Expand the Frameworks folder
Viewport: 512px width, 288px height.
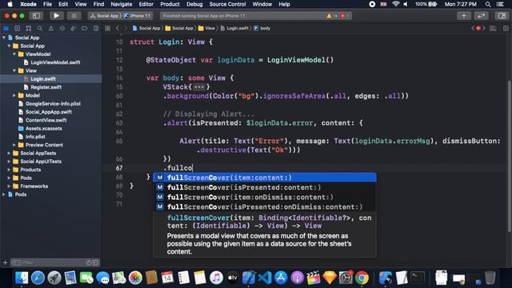click(x=9, y=186)
